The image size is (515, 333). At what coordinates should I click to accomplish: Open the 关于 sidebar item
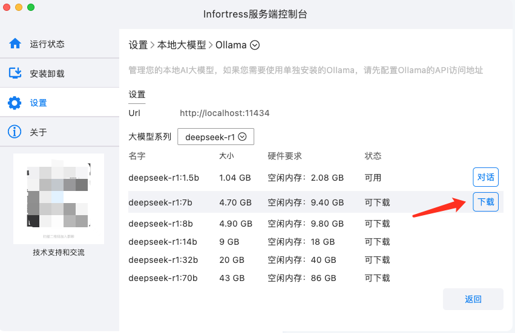point(59,132)
